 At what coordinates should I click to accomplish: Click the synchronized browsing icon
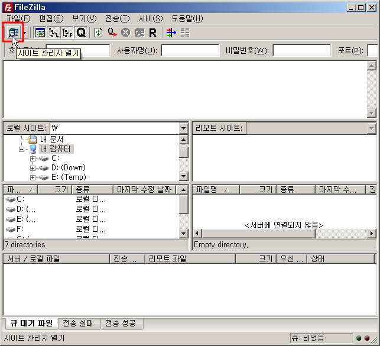(185, 33)
